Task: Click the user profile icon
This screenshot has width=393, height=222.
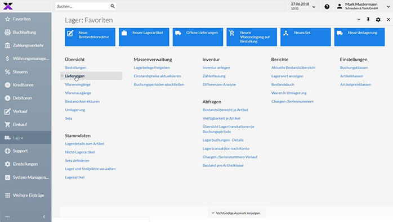Action: coord(340,6)
